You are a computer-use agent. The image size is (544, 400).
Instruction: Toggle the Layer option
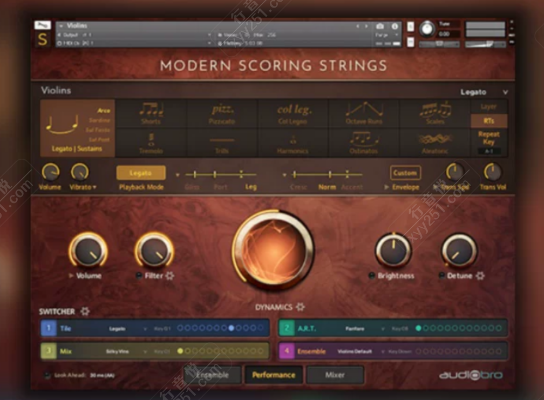(x=489, y=106)
